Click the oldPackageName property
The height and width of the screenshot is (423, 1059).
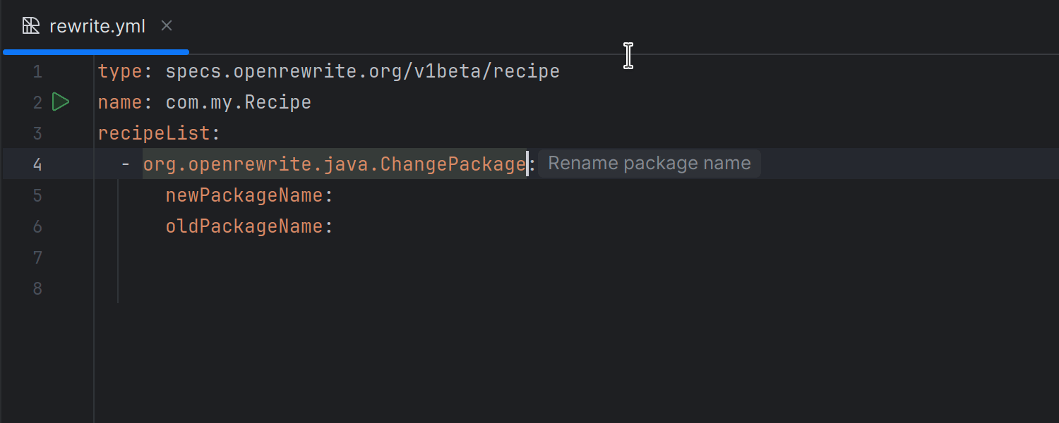point(244,226)
